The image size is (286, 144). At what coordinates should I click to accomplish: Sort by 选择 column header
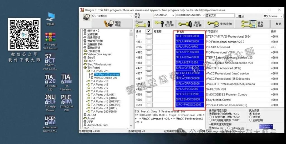(x=139, y=32)
